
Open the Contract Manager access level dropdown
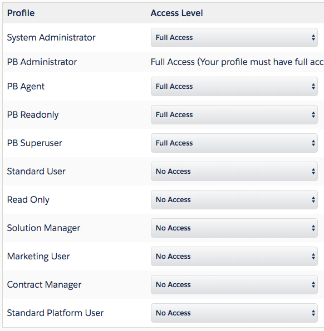pyautogui.click(x=234, y=284)
